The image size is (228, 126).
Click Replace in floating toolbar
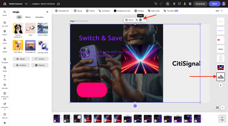click(x=130, y=20)
